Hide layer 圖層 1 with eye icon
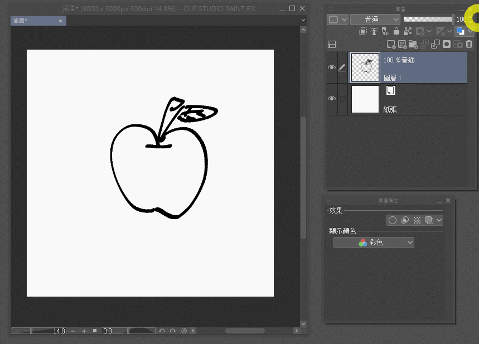479x344 pixels. click(x=332, y=67)
